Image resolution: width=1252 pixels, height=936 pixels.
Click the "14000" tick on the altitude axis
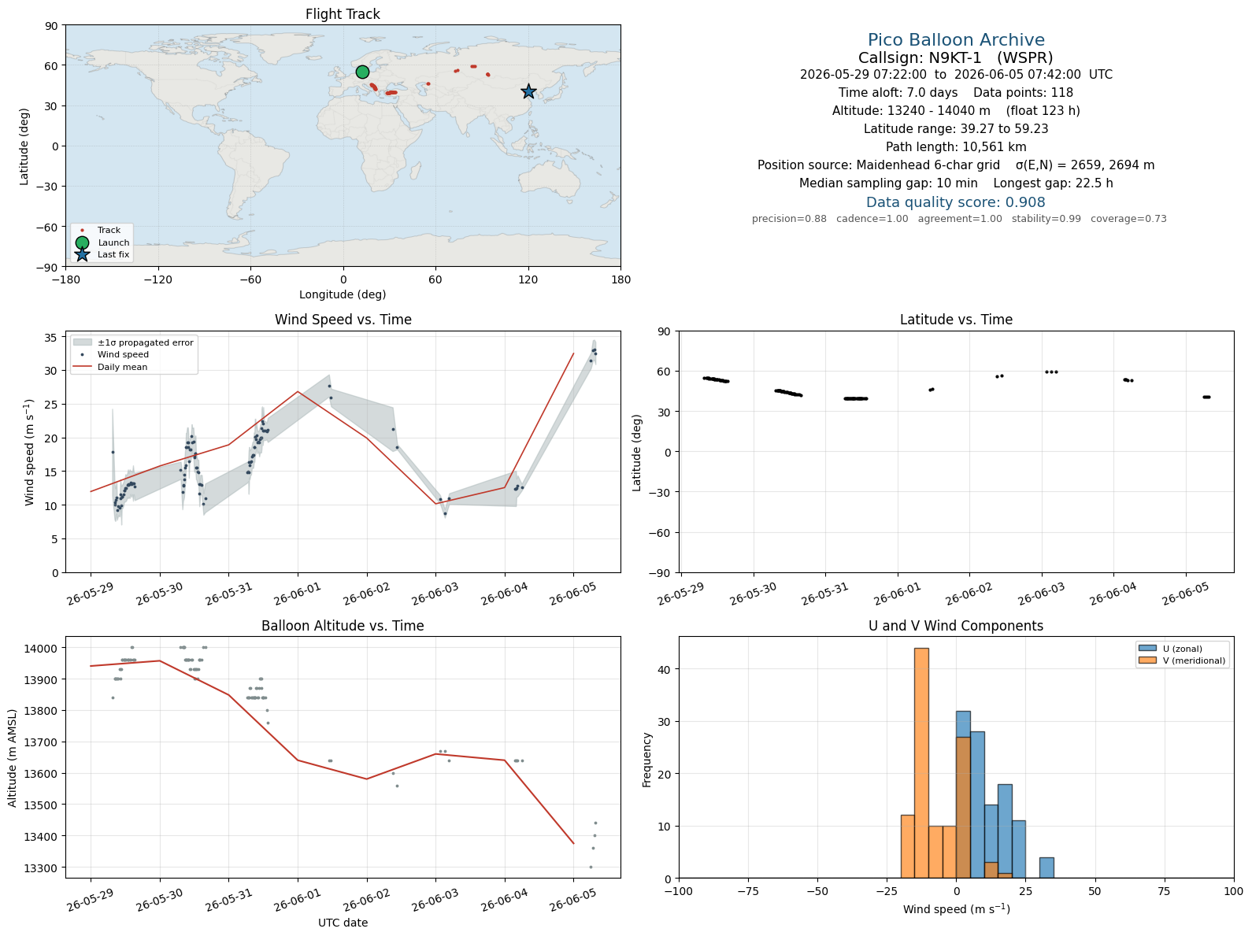point(43,649)
